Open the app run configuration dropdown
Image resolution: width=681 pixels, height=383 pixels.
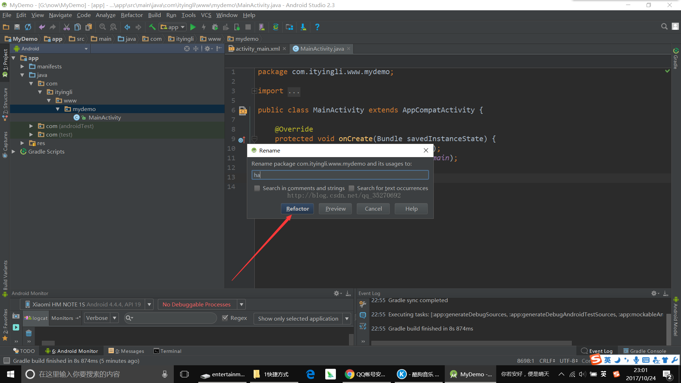pos(173,27)
